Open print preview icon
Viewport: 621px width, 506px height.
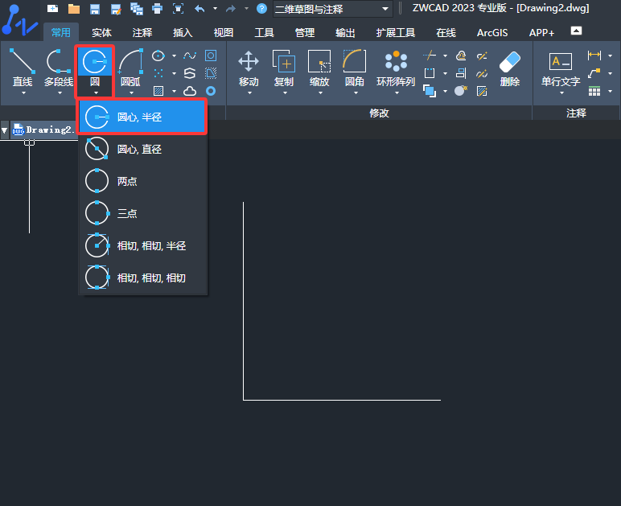pyautogui.click(x=179, y=9)
